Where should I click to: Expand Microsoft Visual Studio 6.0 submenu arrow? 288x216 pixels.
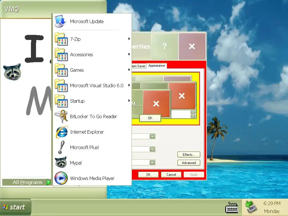coord(129,85)
